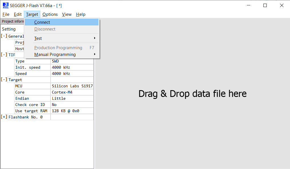The height and width of the screenshot is (169, 290).
Task: Close the J-Flash window
Action: click(282, 5)
